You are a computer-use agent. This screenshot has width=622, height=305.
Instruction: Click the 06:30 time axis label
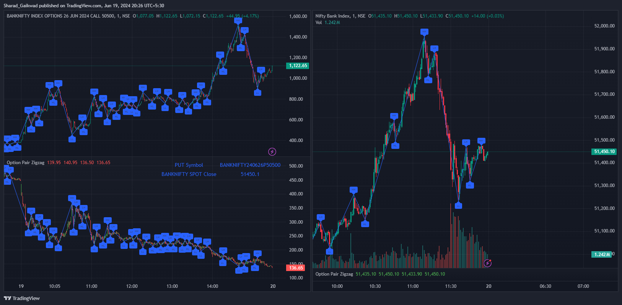[x=545, y=286]
